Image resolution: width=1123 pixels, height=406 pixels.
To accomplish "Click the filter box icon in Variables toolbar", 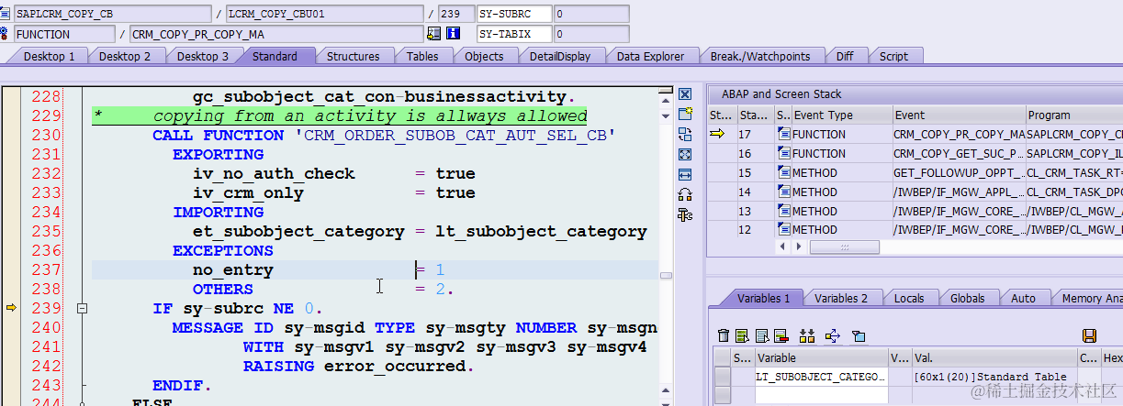I will click(859, 335).
